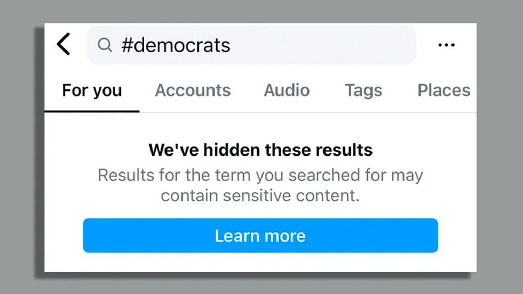Show the Places tab
The width and height of the screenshot is (523, 294).
tap(444, 91)
